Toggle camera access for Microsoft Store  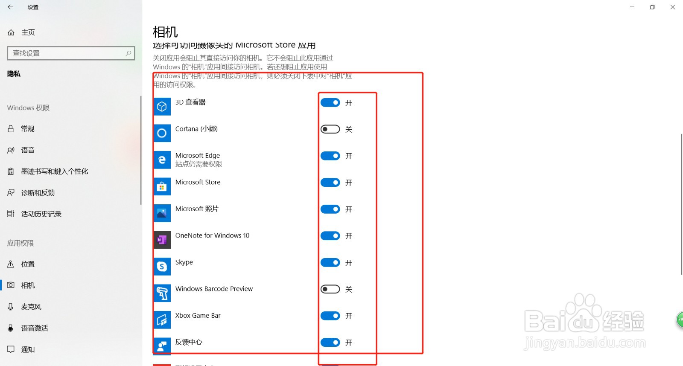pos(330,183)
